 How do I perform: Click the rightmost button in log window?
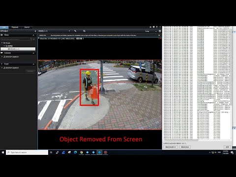click(x=228, y=147)
